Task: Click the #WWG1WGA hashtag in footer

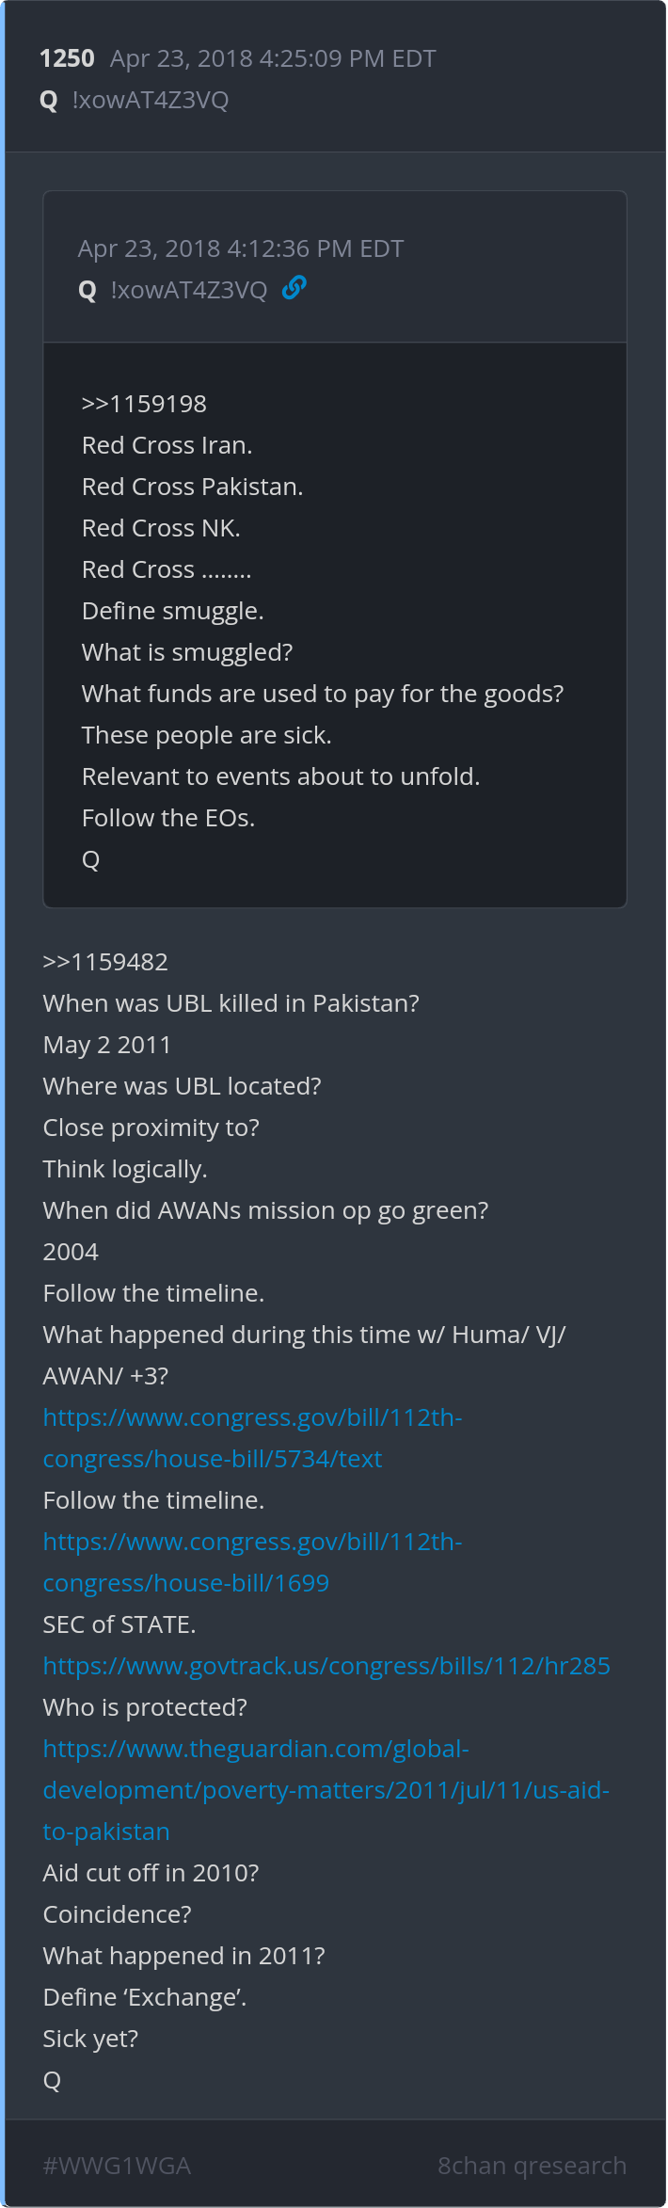Action: (117, 2166)
